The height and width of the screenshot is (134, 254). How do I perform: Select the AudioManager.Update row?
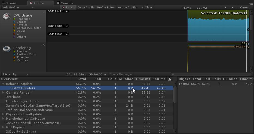click(87, 101)
